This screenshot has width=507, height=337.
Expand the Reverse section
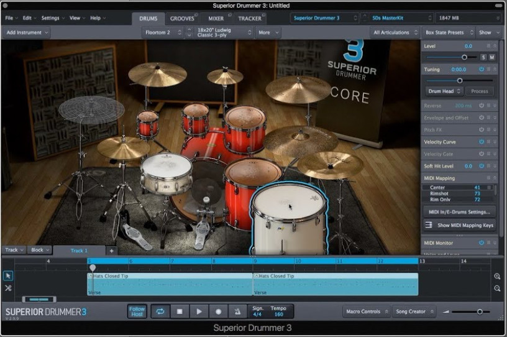pos(495,106)
